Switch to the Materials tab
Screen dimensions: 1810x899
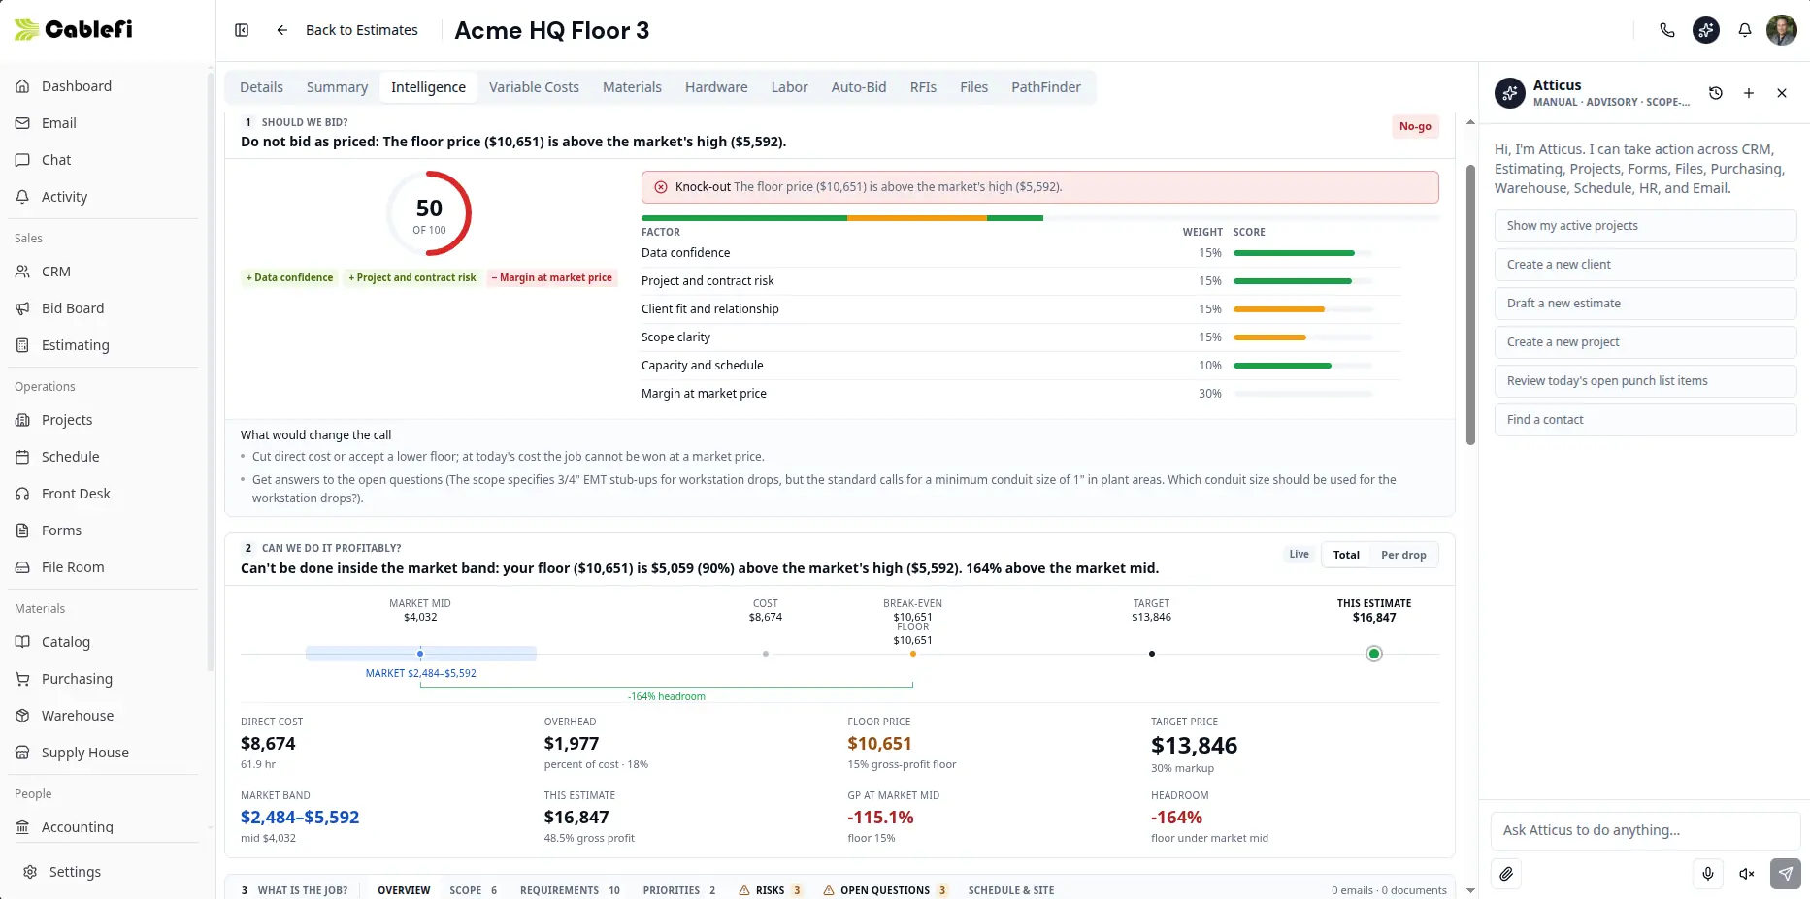(632, 87)
